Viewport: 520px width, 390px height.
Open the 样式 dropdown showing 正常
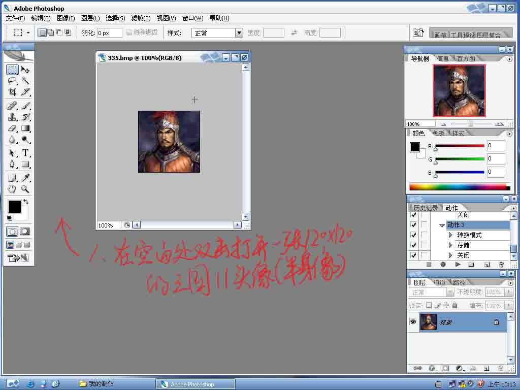[x=239, y=33]
